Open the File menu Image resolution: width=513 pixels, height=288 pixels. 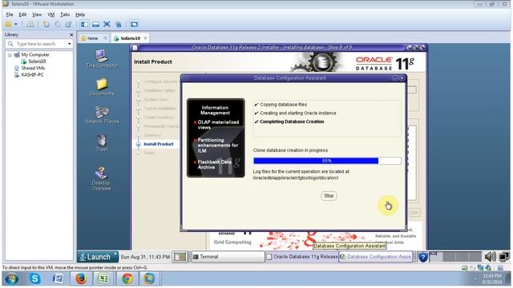10,14
